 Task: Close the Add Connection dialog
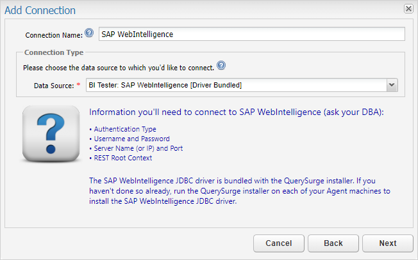tap(408, 9)
